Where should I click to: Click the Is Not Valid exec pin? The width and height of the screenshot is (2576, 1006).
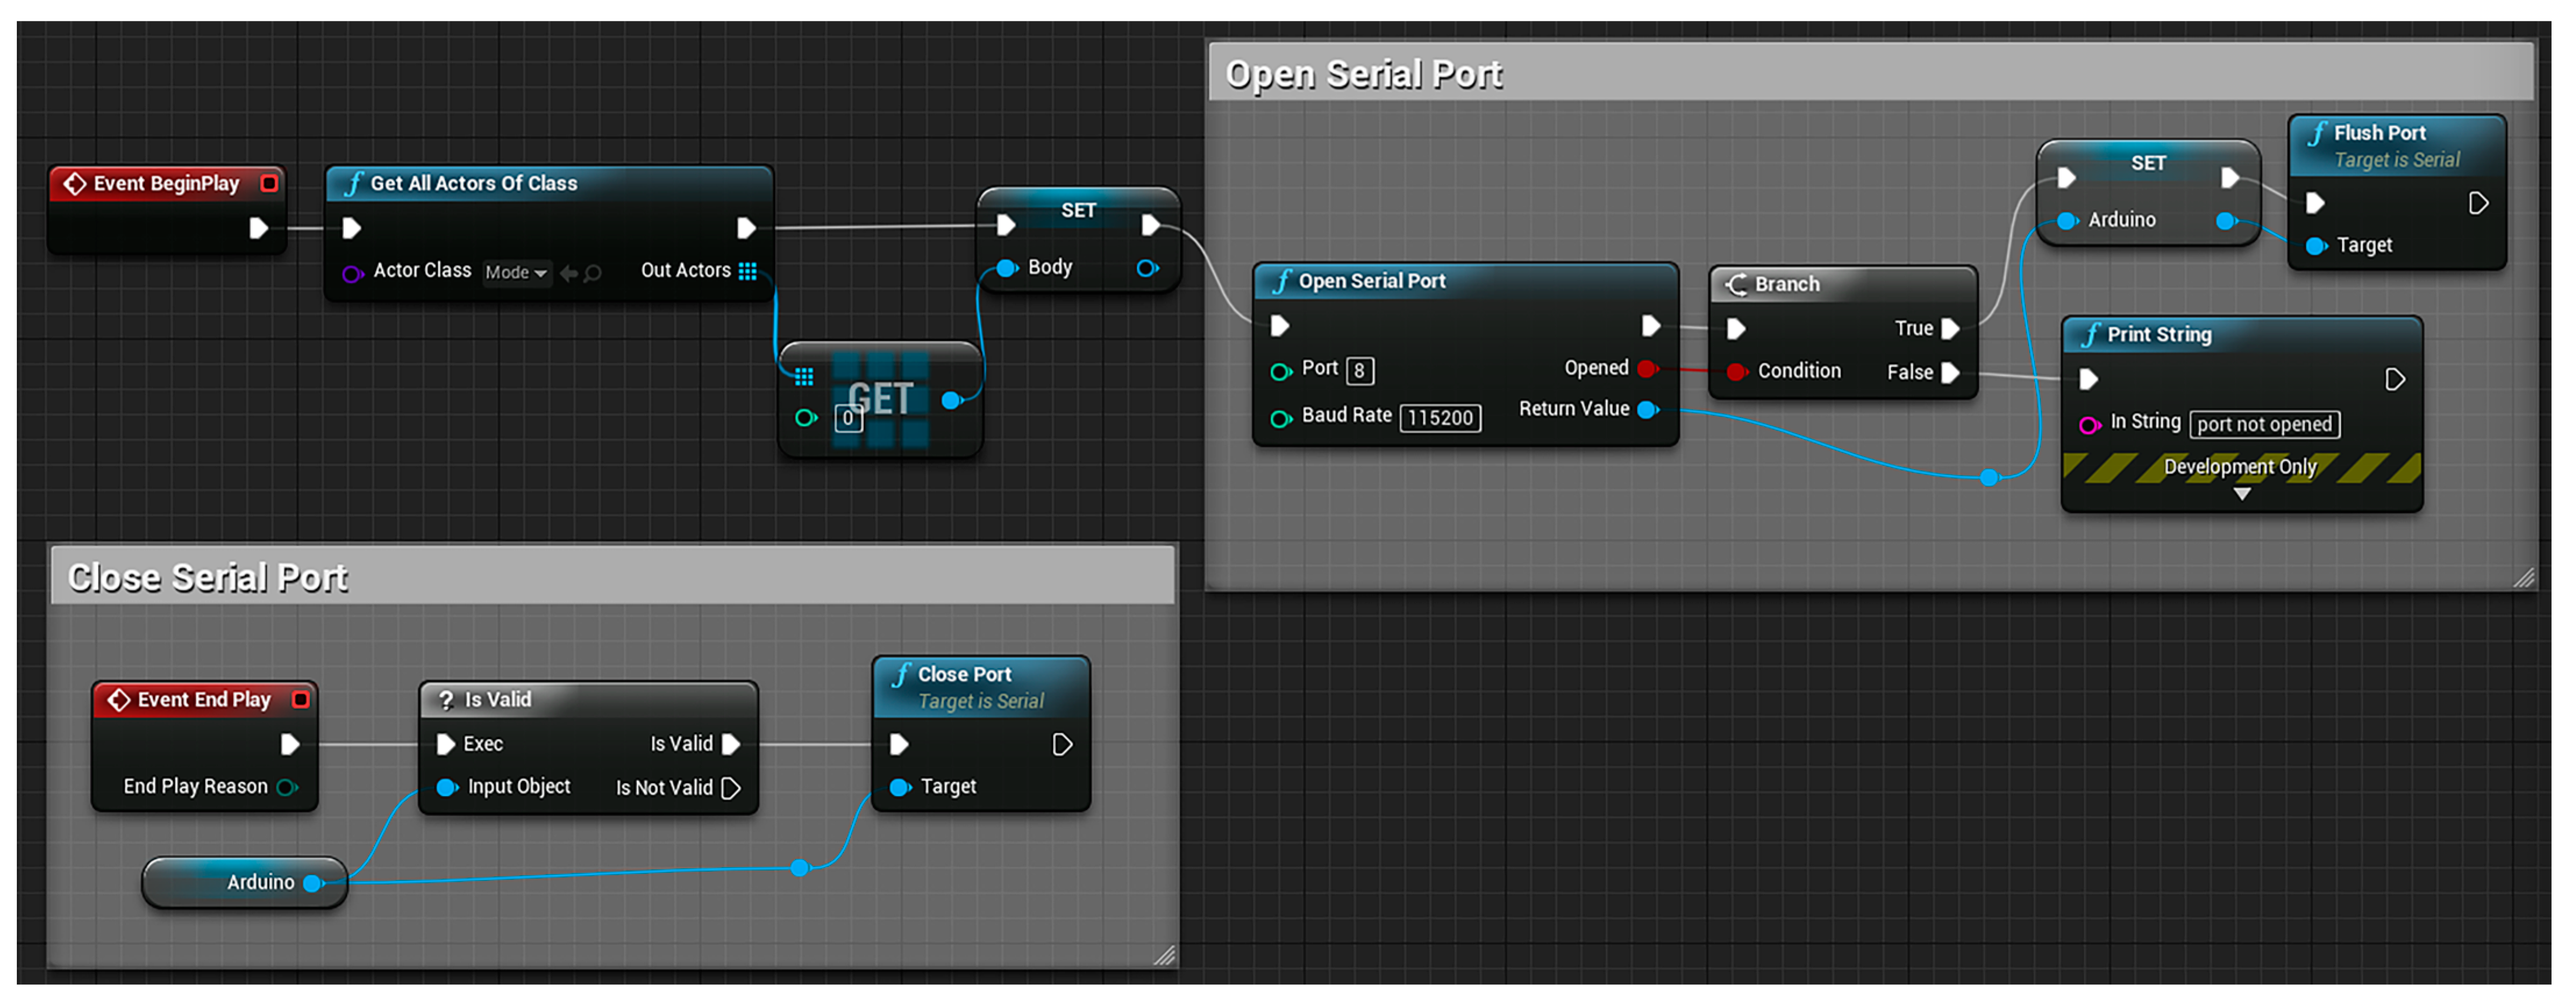(x=731, y=788)
